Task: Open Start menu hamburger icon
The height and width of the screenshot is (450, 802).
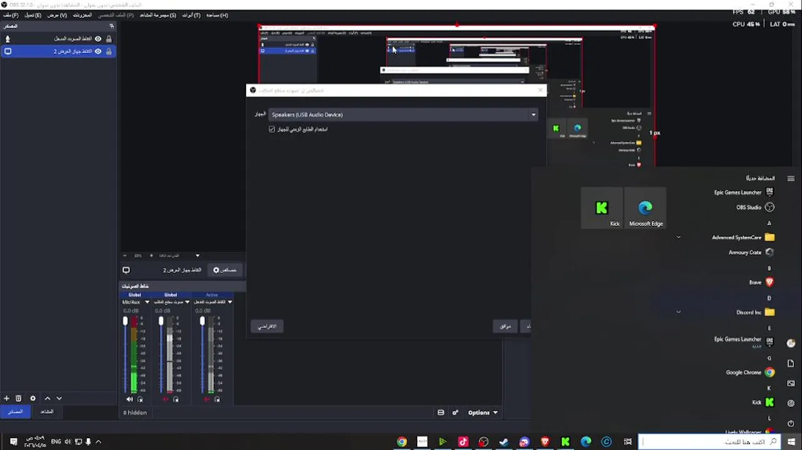Action: (791, 179)
